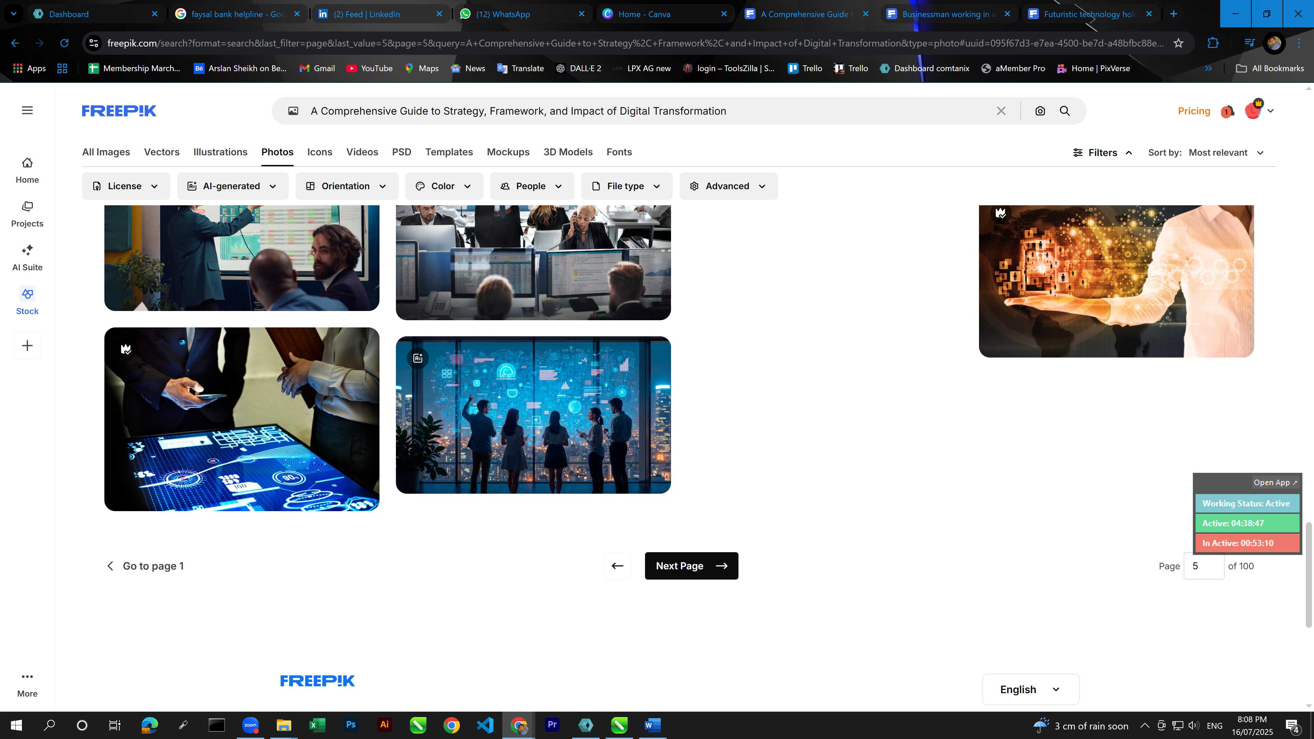Select Stock in sidebar

(x=27, y=302)
